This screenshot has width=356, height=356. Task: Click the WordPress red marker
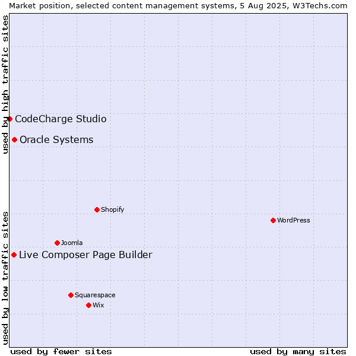273,220
